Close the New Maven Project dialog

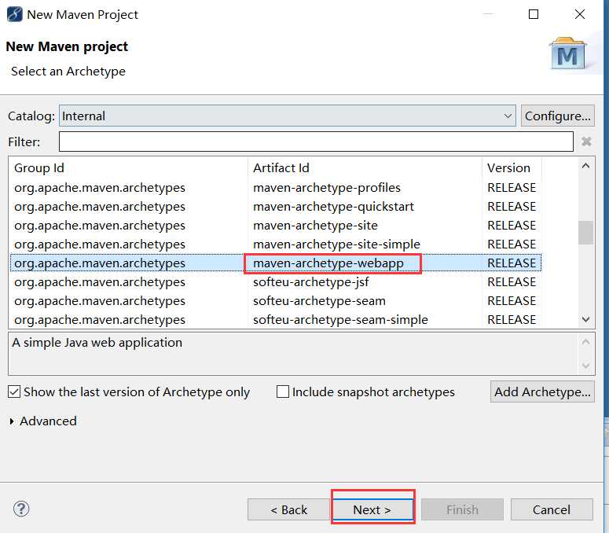point(579,14)
